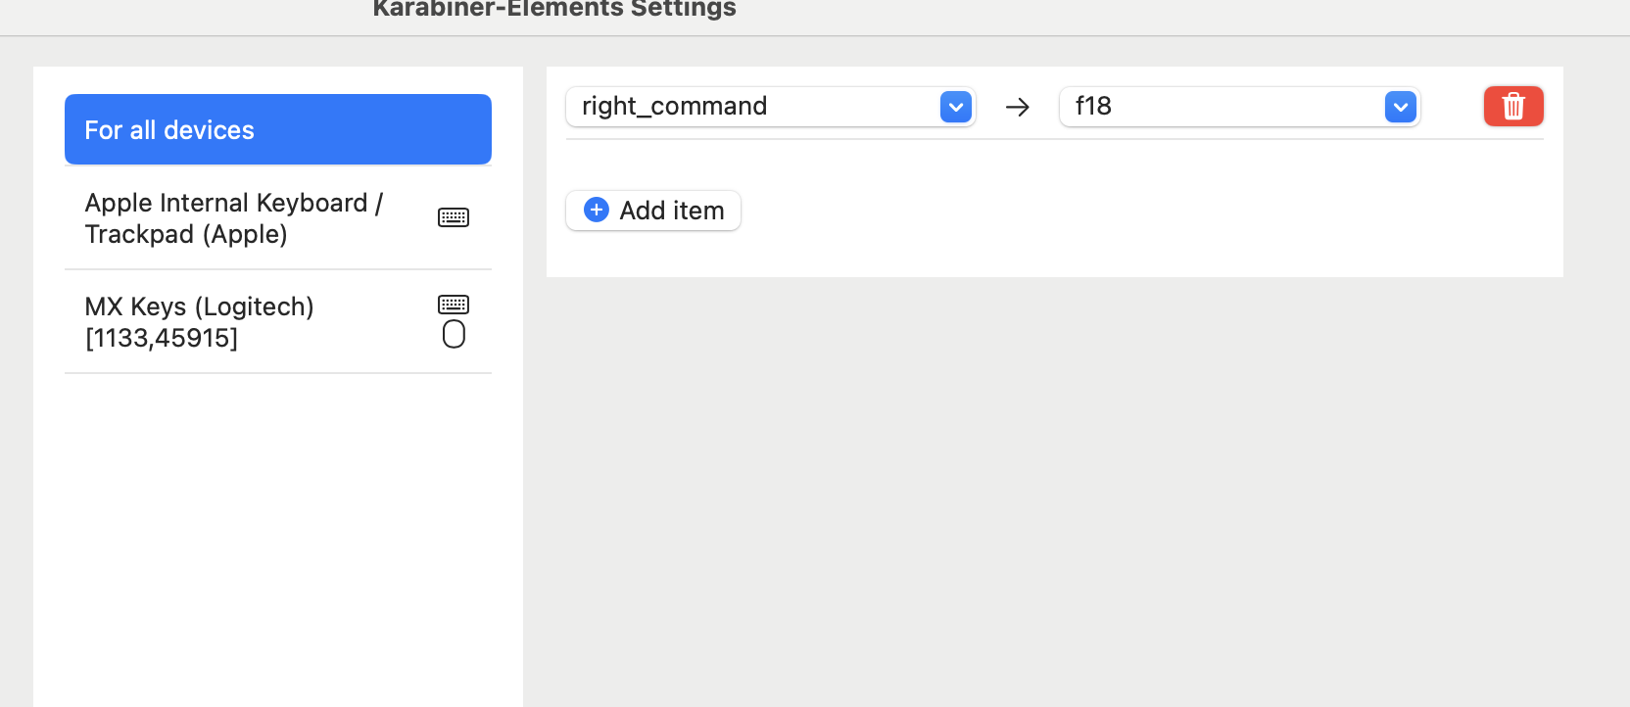
Task: Click the arrow between right_command and f18
Action: [1018, 107]
